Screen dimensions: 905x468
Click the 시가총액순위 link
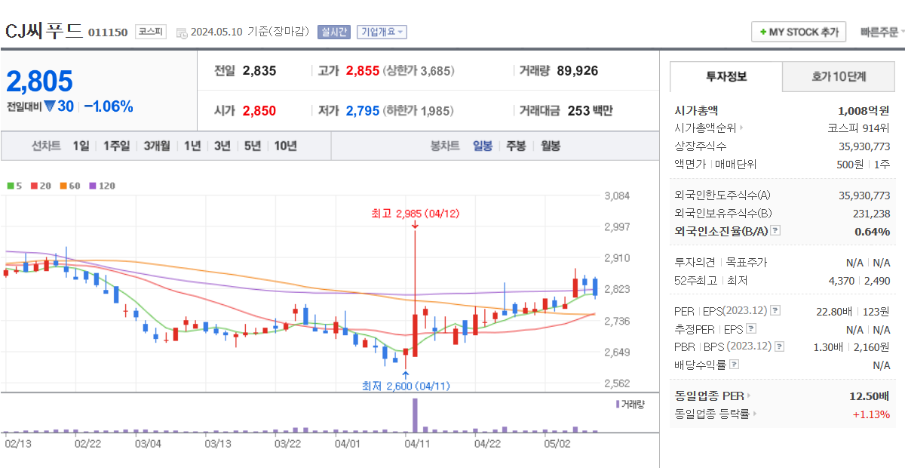(705, 128)
